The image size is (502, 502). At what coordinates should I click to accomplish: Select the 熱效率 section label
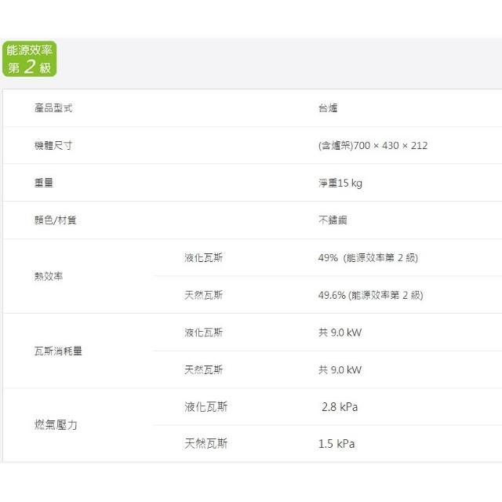49,276
